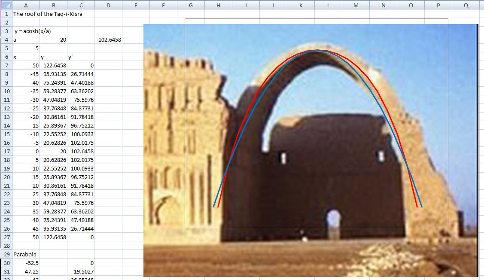Click the x heading cell in row 6
The height and width of the screenshot is (280, 484).
pos(26,57)
